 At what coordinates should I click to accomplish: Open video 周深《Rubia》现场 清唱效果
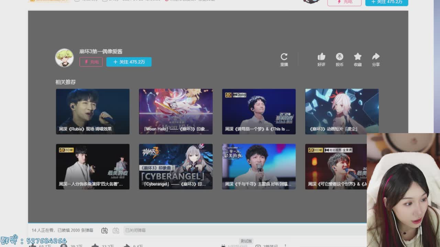click(93, 111)
